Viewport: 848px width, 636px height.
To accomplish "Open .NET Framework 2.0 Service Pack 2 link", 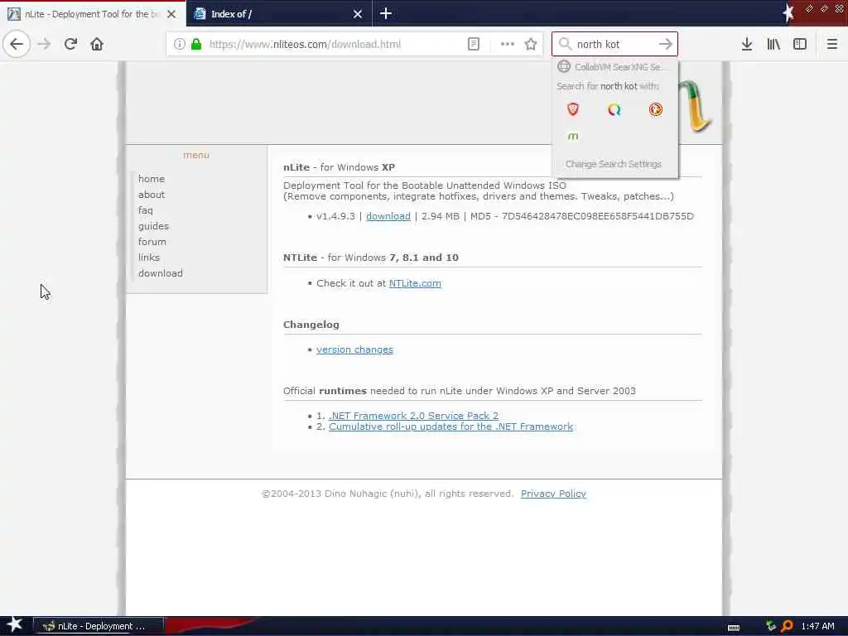I will click(414, 416).
